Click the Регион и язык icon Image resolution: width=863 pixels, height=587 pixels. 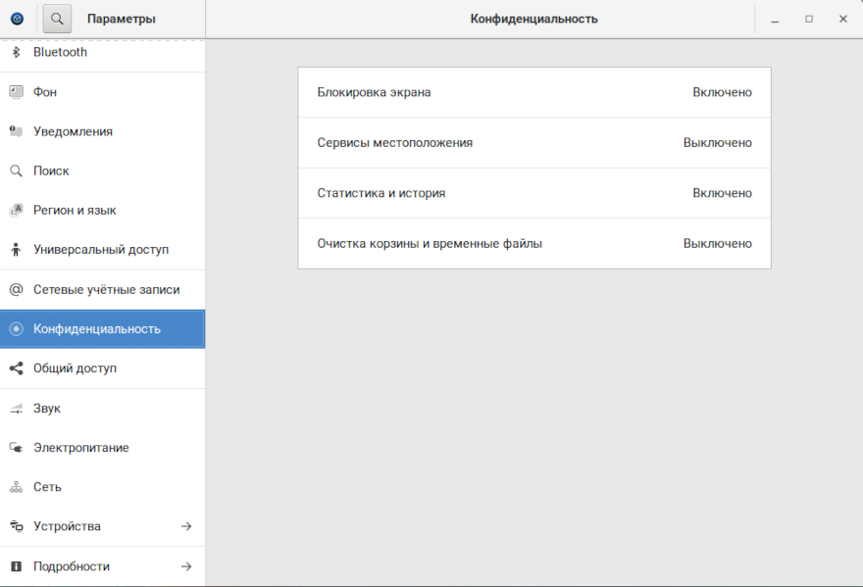16,210
